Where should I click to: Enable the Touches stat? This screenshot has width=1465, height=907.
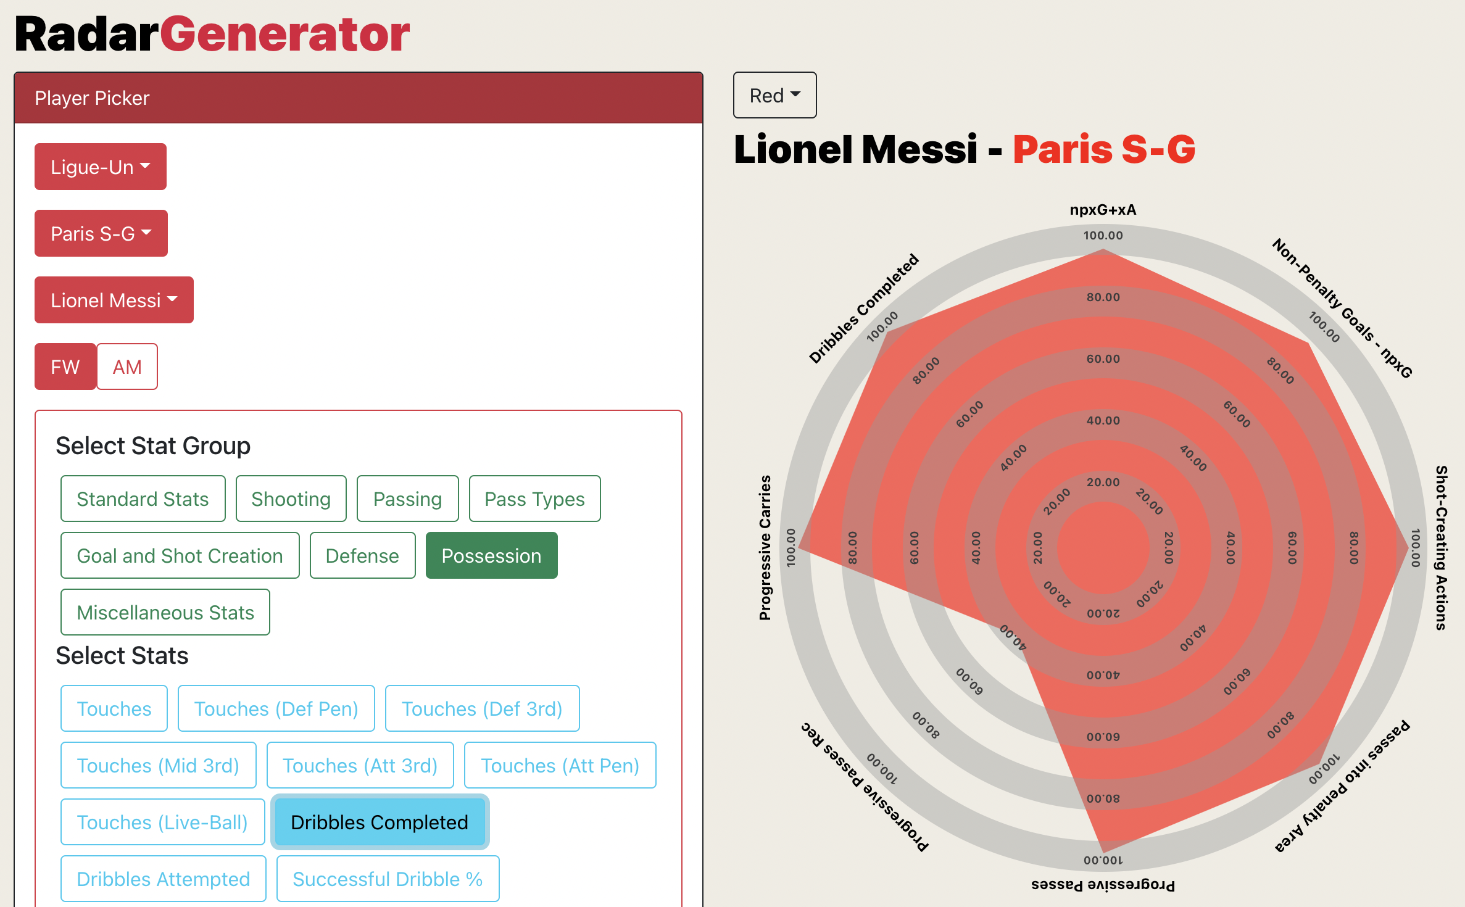point(114,708)
